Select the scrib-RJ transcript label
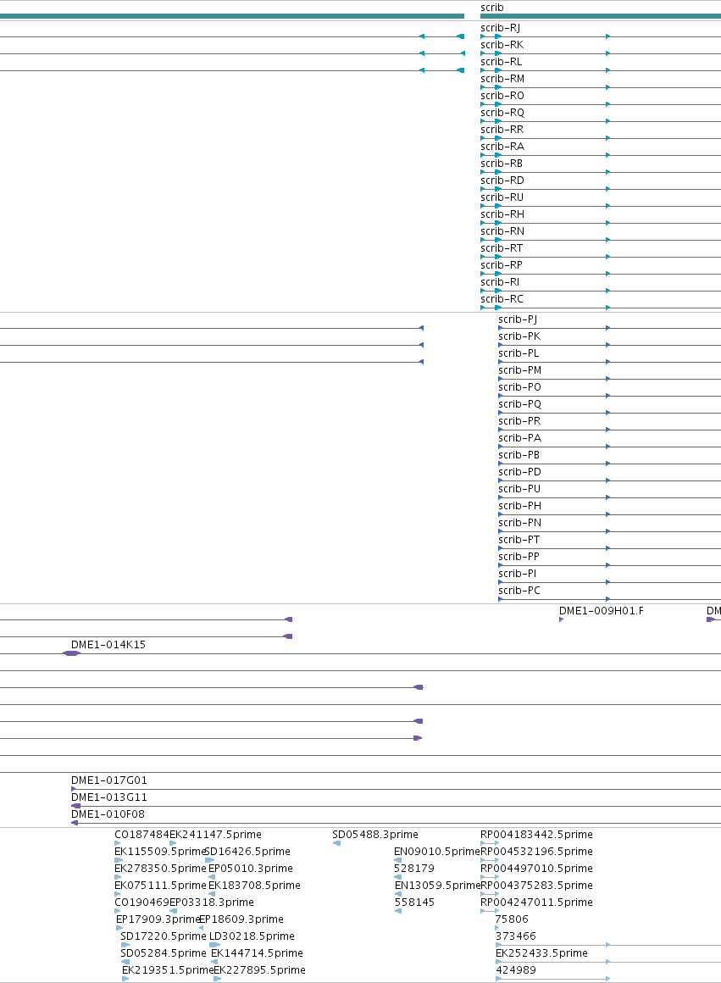This screenshot has height=983, width=721. [501, 28]
